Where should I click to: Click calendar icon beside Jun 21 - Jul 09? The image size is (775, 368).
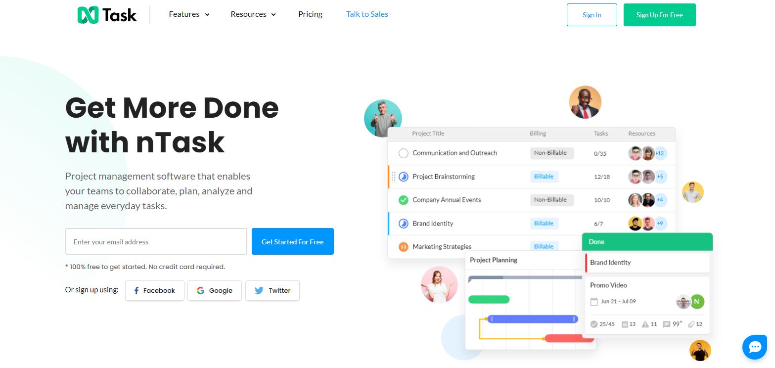(x=594, y=302)
